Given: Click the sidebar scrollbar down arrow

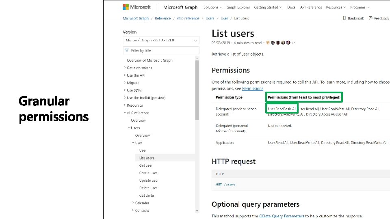Looking at the screenshot, I should (x=197, y=210).
